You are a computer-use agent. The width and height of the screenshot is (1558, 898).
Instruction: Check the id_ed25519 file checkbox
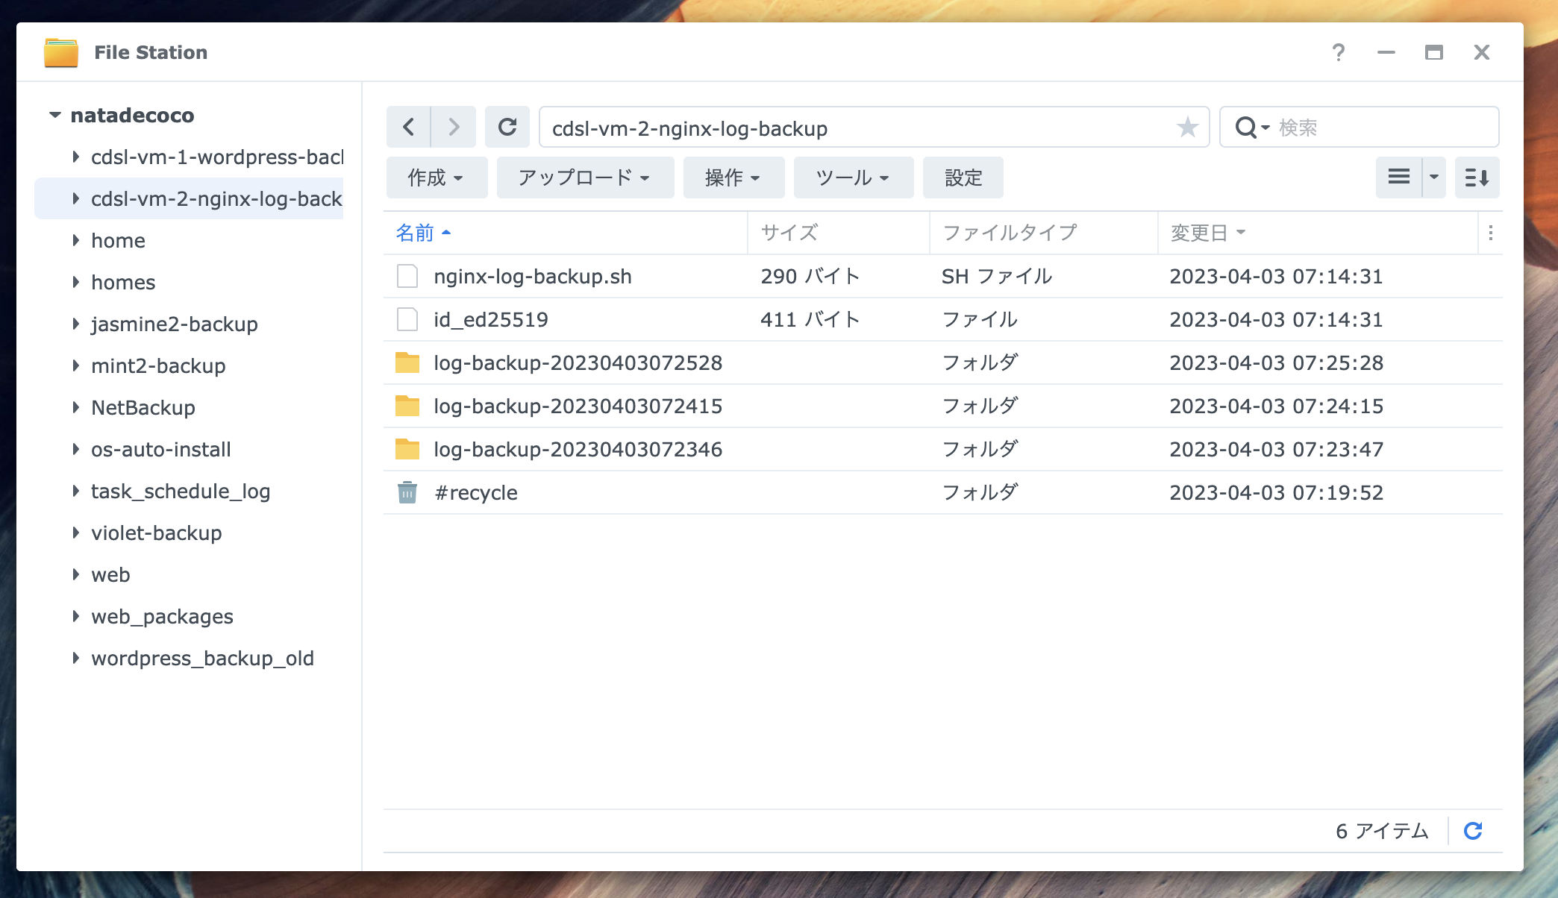point(407,319)
